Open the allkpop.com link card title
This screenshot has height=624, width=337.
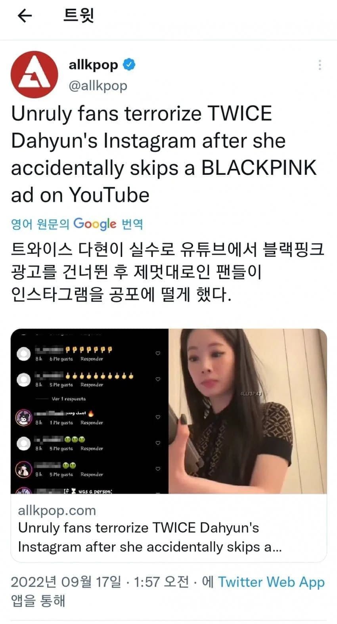point(150,537)
